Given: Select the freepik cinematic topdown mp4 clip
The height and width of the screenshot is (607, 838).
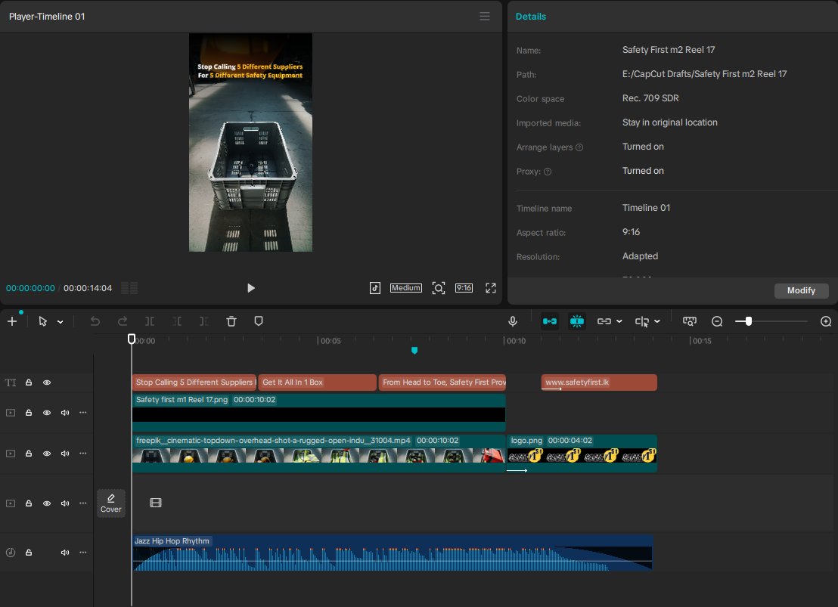Looking at the screenshot, I should (318, 453).
